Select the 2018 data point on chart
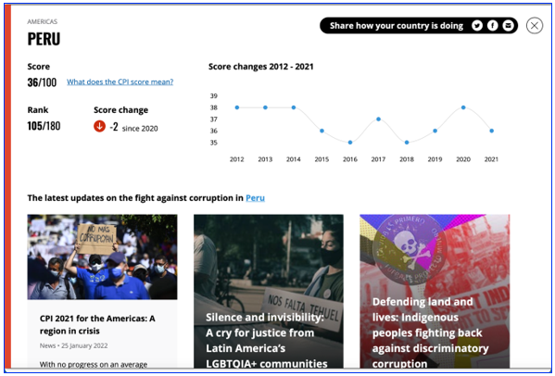This screenshot has width=555, height=376. [x=407, y=143]
